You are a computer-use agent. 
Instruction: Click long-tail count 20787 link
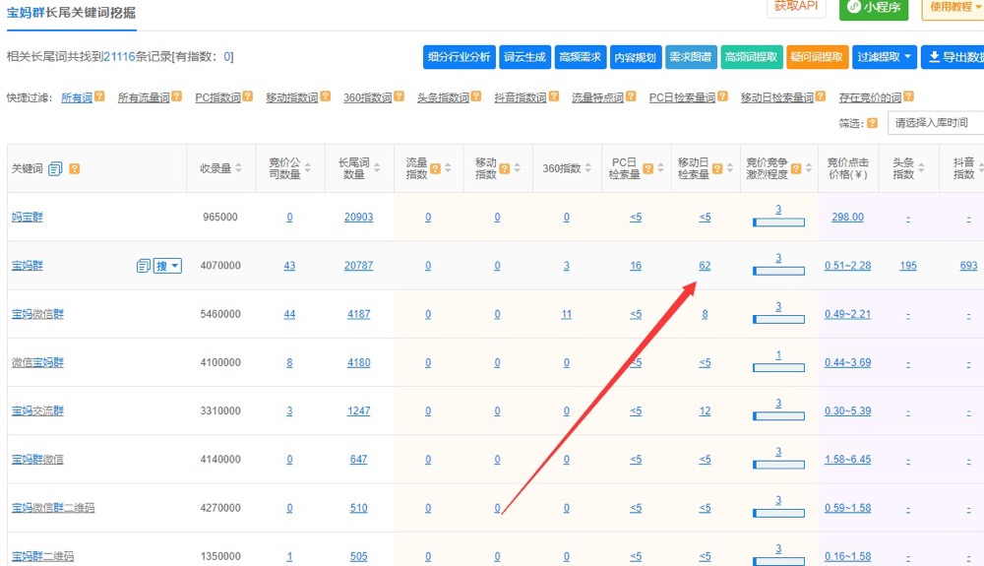358,266
